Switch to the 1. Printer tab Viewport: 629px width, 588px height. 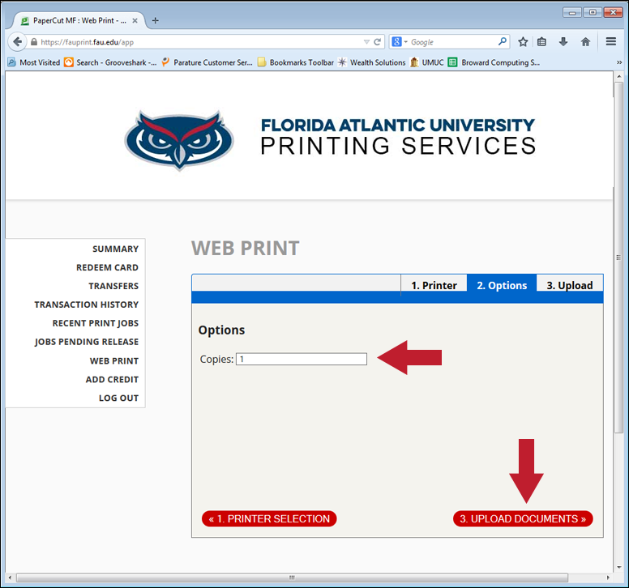coord(434,285)
